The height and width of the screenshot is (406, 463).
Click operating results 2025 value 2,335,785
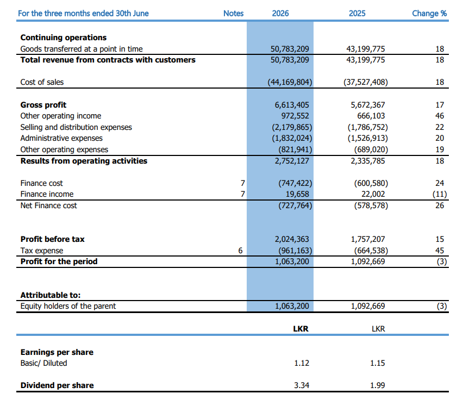coord(367,161)
